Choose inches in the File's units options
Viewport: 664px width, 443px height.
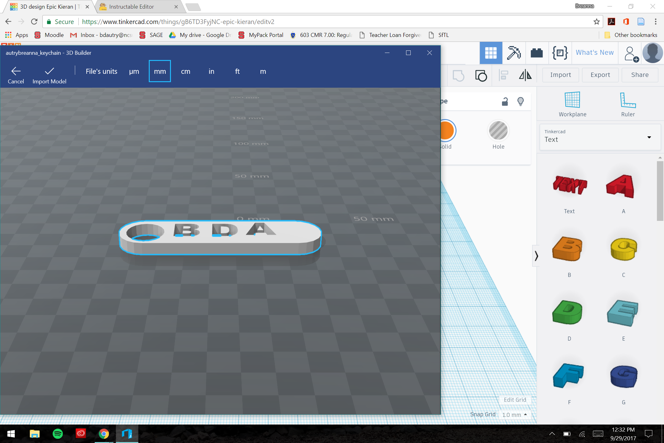click(x=211, y=71)
